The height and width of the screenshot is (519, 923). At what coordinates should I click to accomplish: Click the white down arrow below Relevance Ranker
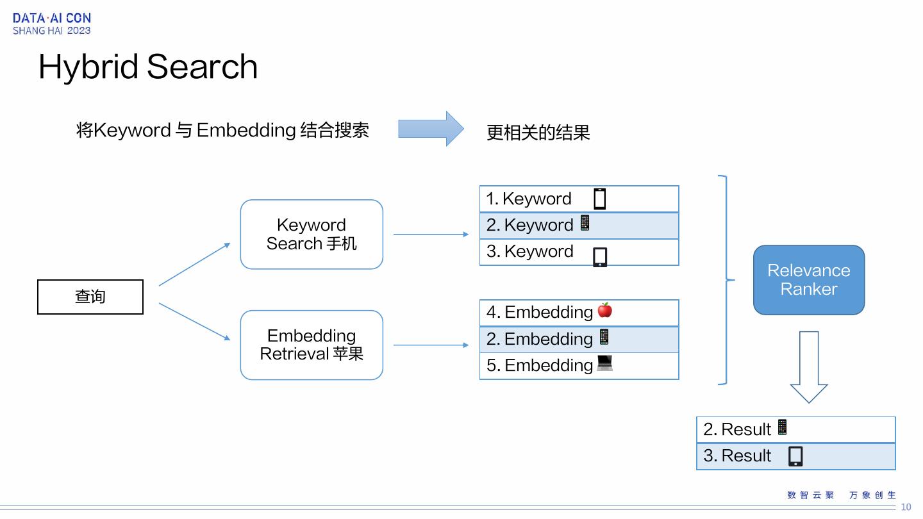point(809,367)
